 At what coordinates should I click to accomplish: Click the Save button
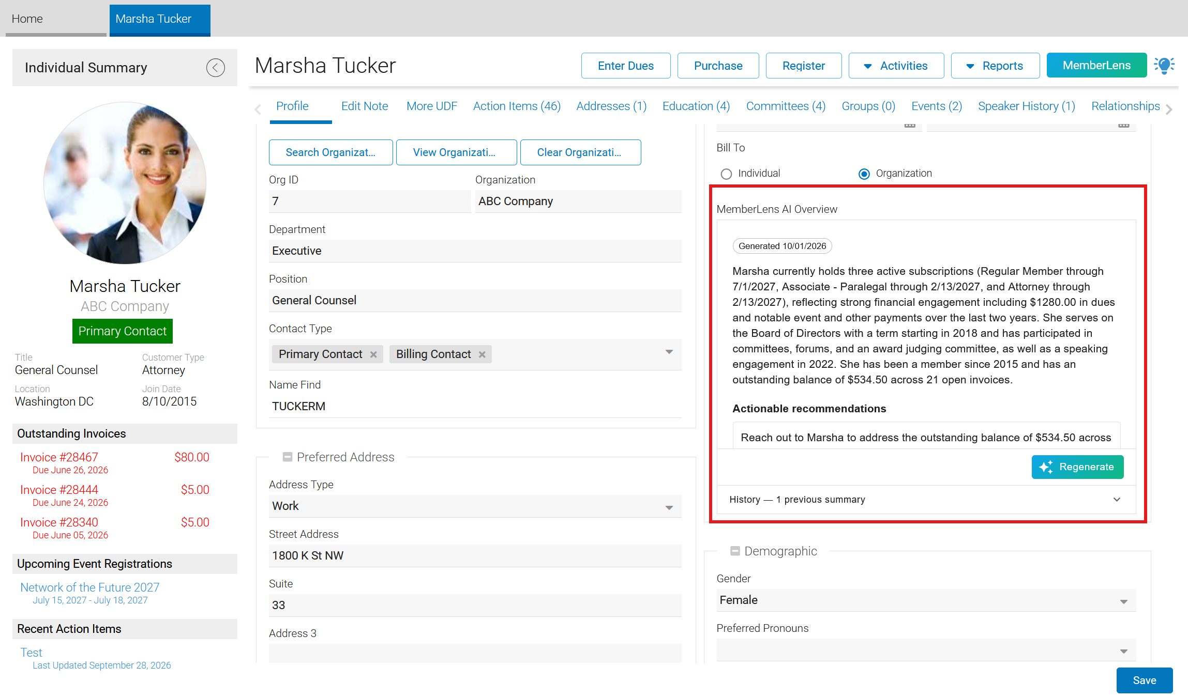click(1144, 680)
